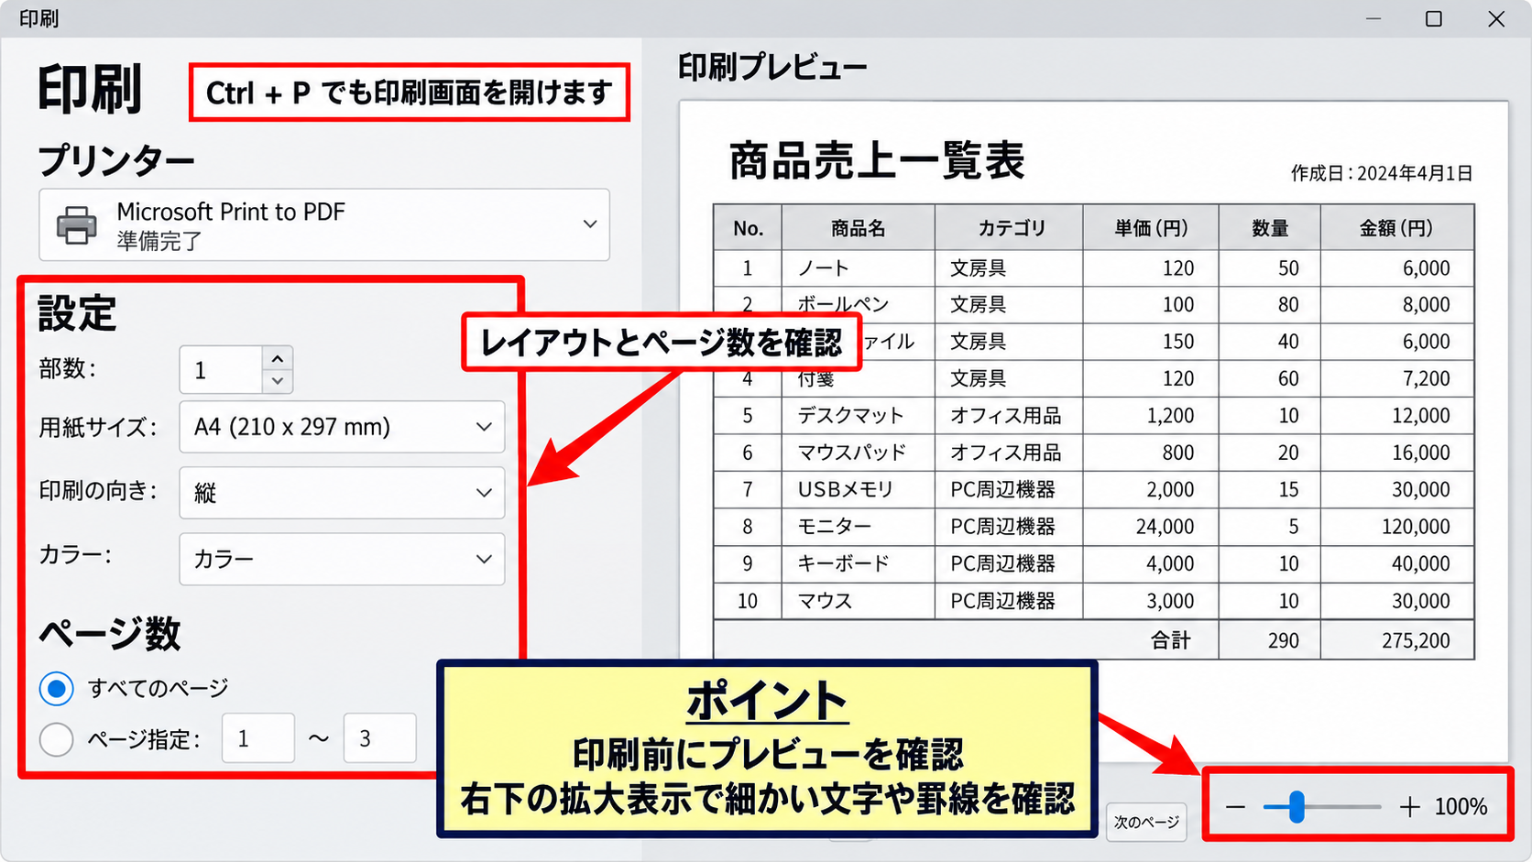Minimize the 印刷 window
The image size is (1532, 862).
[1373, 18]
